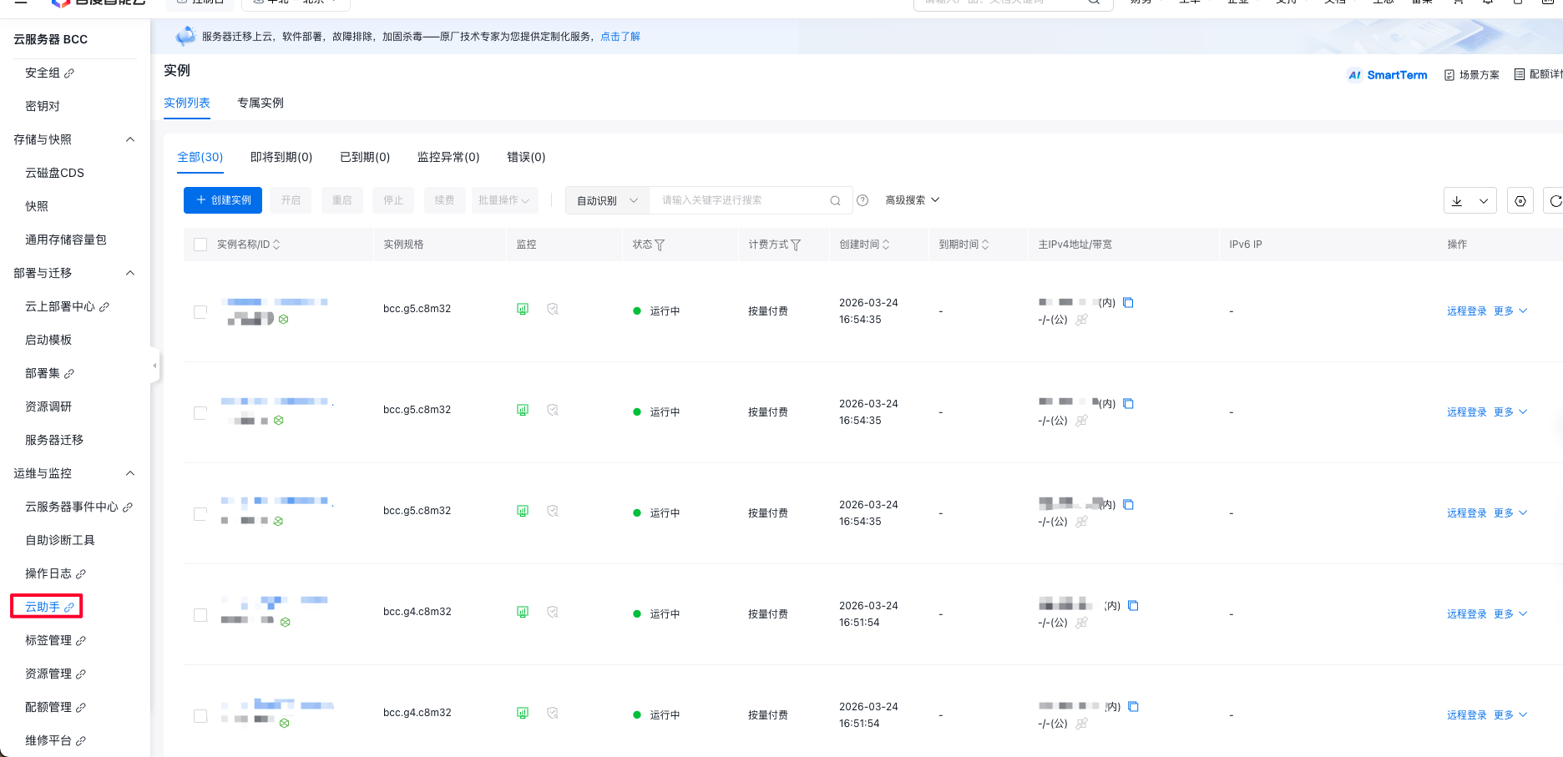Viewport: 1563px width, 757px height.
Task: Click the 创建实例 button
Action: tap(223, 200)
